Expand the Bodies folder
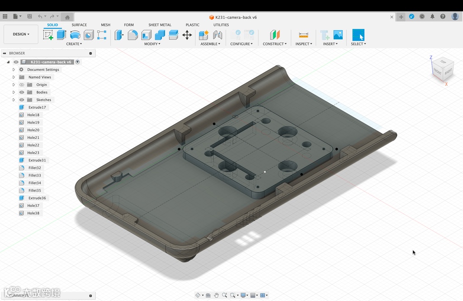 coord(14,92)
